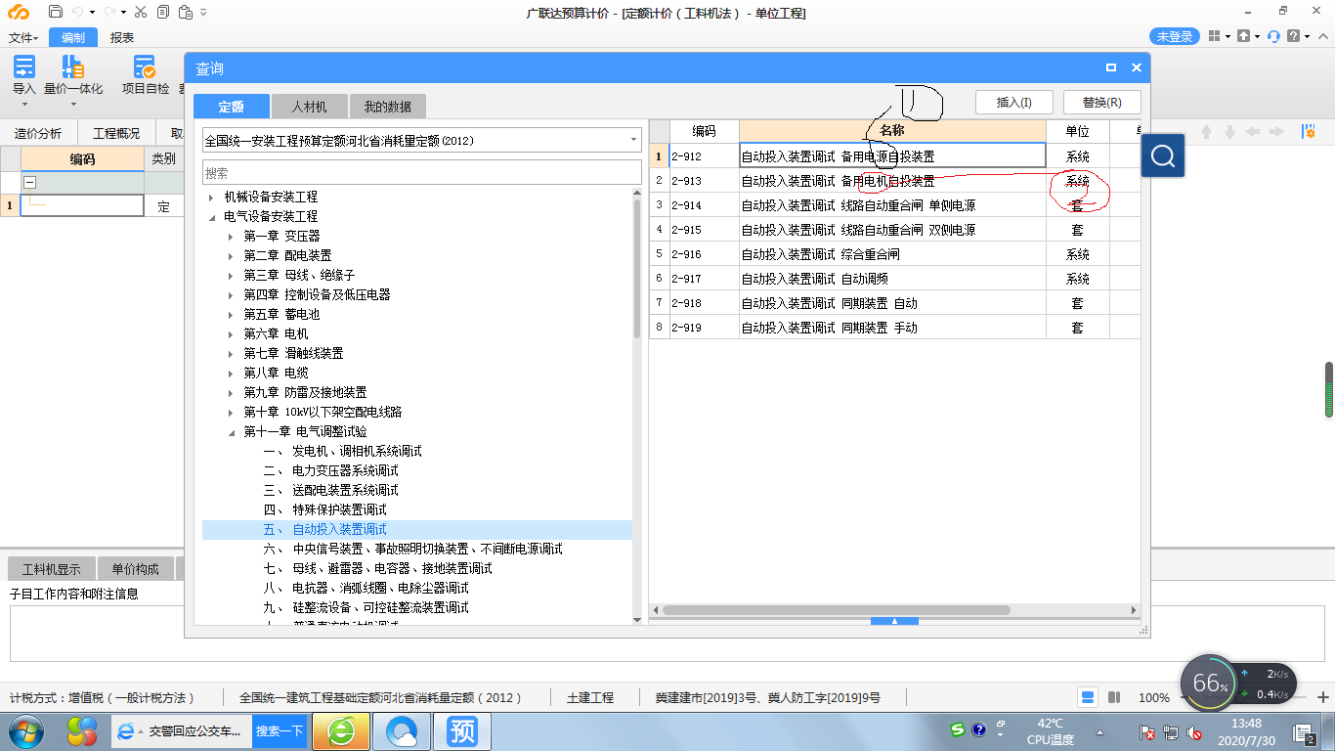
Task: Click the tree vertical scrollbar
Action: pos(637,269)
